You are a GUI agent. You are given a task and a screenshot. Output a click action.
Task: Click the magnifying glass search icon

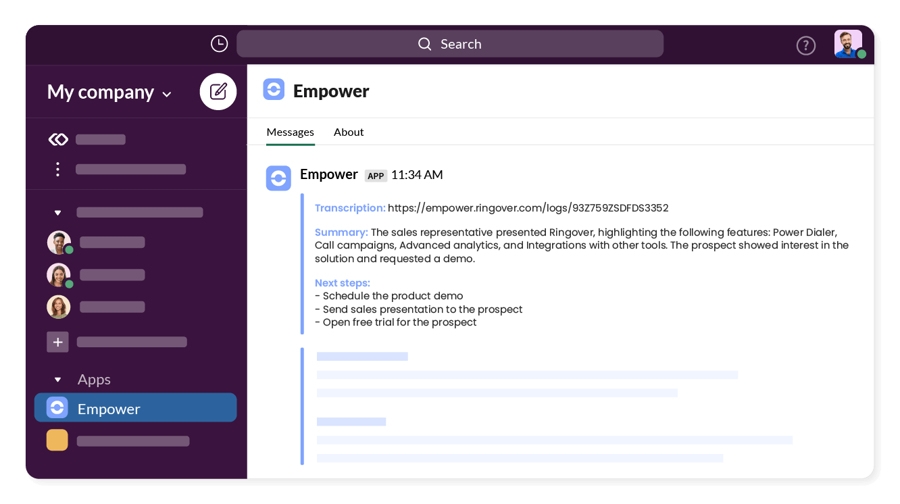424,43
